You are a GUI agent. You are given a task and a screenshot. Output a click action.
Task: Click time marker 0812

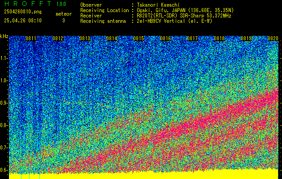(x=58, y=38)
